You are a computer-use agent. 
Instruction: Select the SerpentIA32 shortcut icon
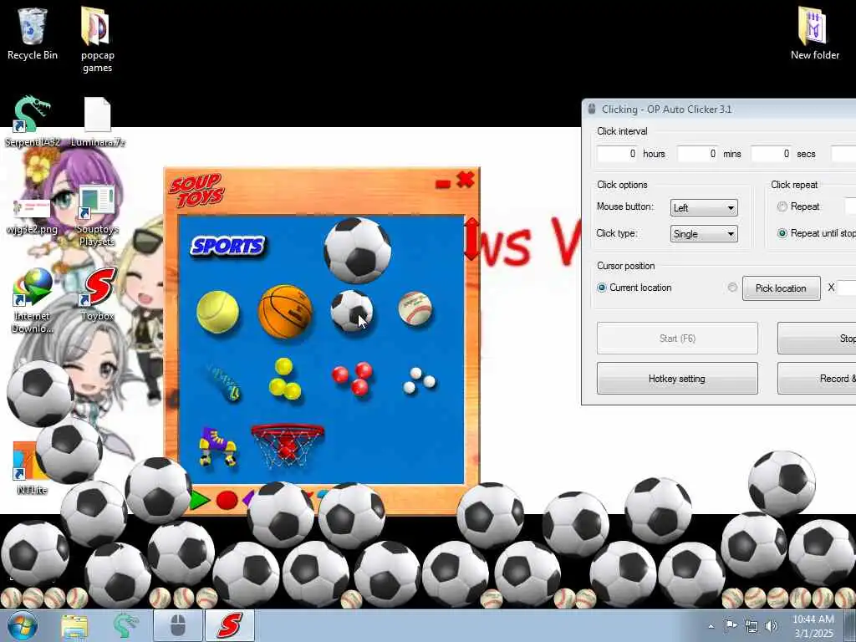click(x=33, y=121)
